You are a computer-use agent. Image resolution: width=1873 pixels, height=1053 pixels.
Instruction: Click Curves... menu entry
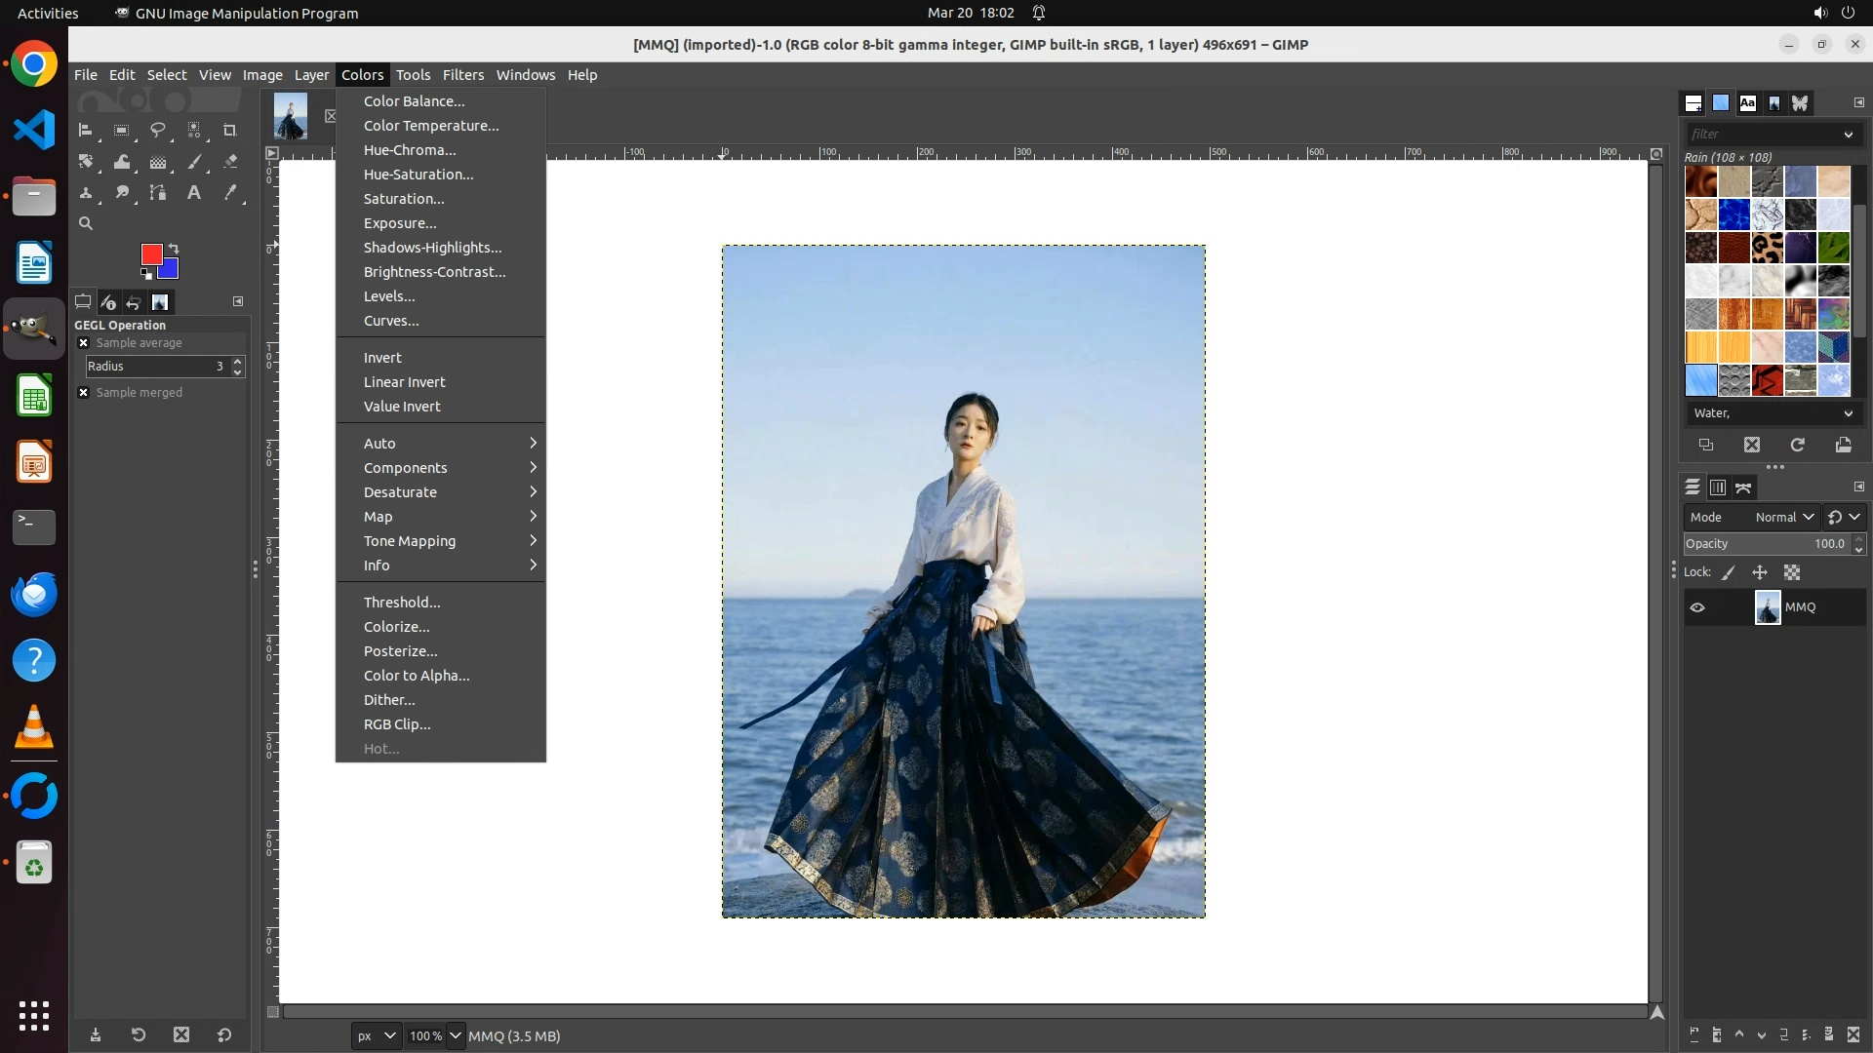(x=391, y=321)
